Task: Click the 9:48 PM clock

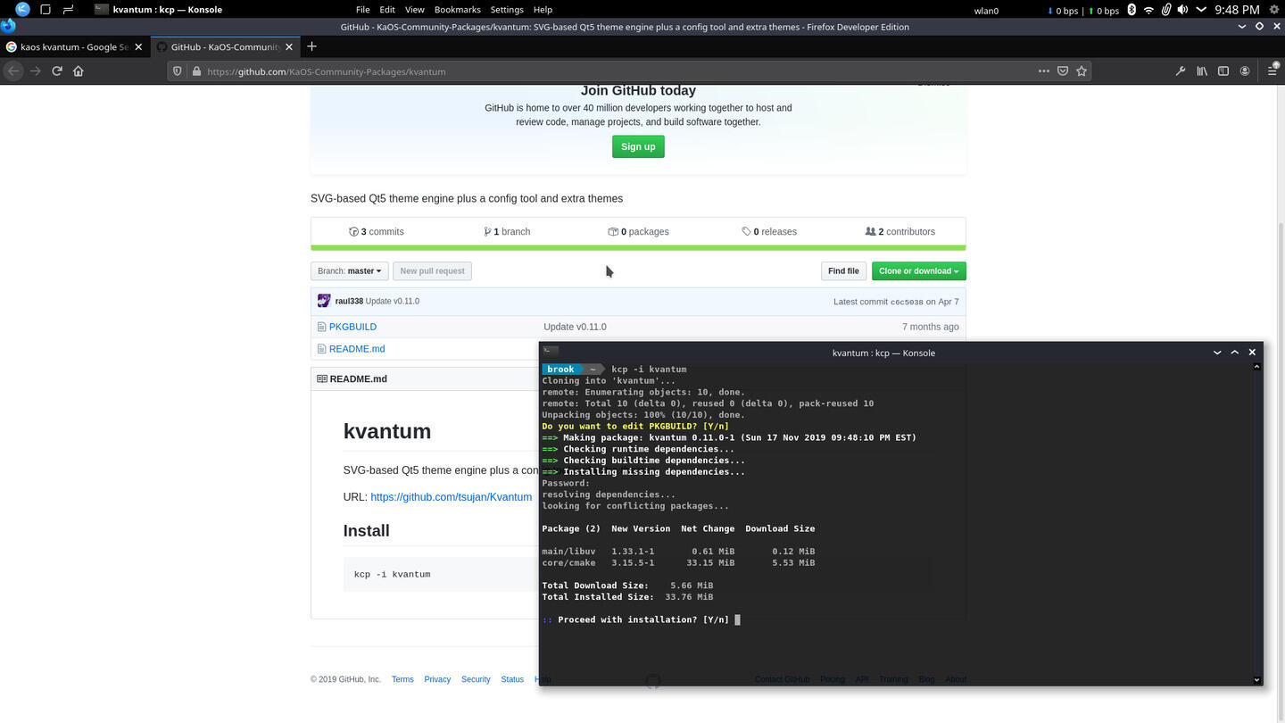Action: coord(1237,10)
